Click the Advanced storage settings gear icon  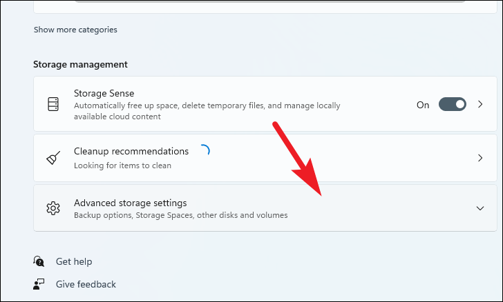[53, 208]
